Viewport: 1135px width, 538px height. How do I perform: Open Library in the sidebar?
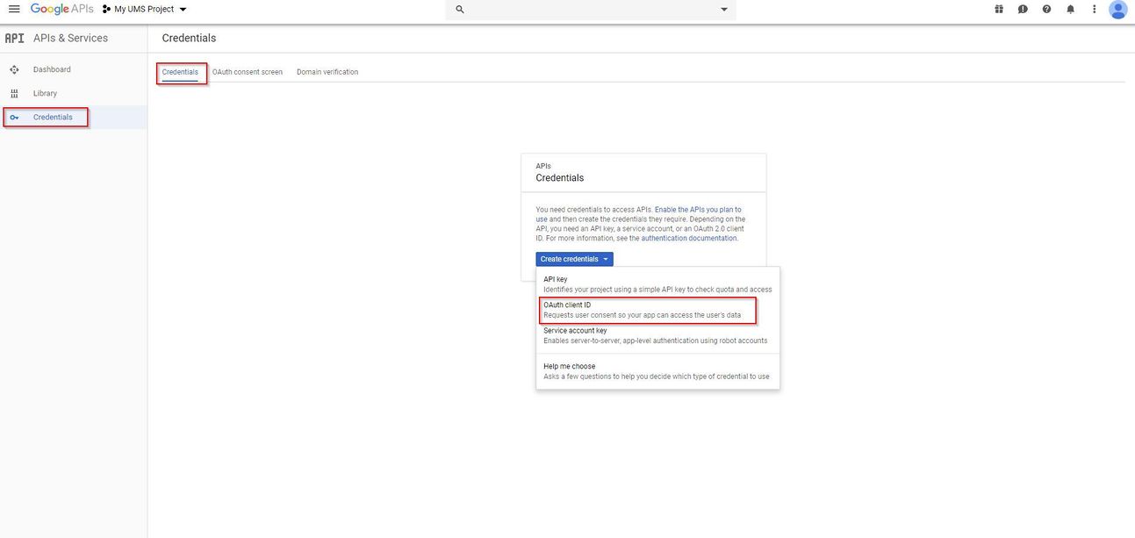pos(45,93)
